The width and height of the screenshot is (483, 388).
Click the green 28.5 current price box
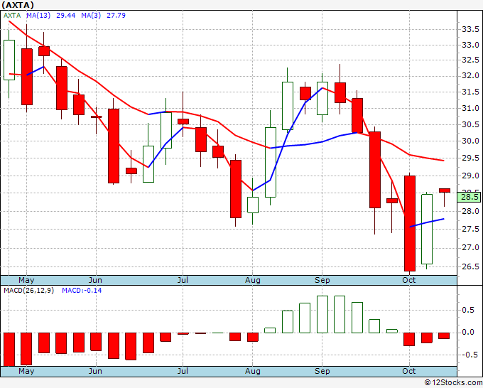click(x=470, y=197)
